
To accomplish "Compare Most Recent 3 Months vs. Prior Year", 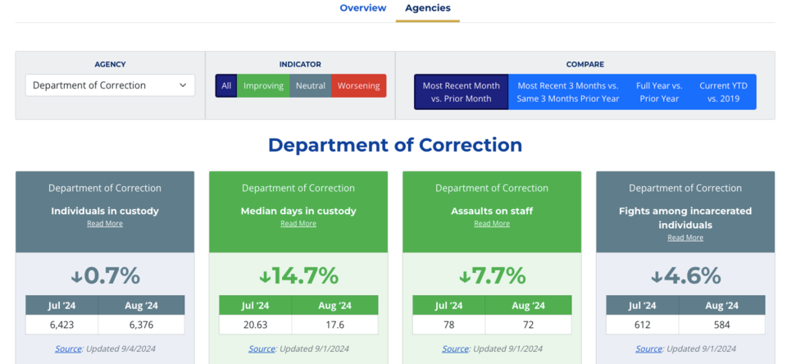I will pyautogui.click(x=567, y=92).
